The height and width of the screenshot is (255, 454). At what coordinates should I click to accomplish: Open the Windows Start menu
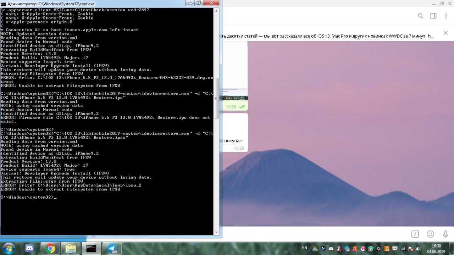[8, 248]
